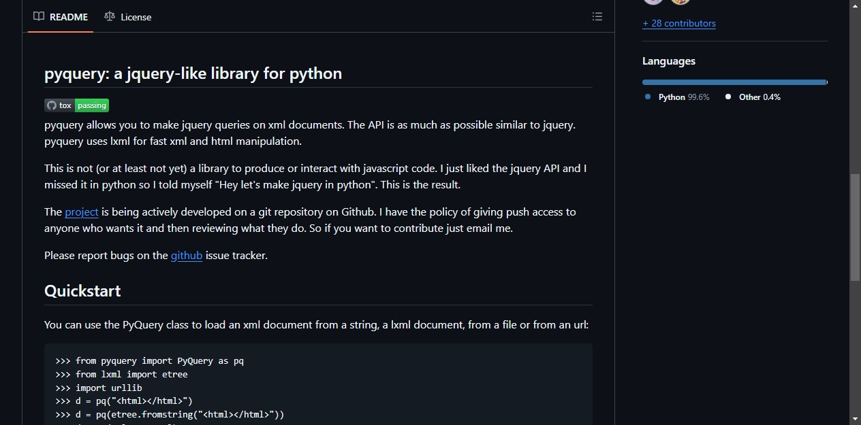Click the Python language progress bar
Viewport: 861px width, 425px height.
point(734,82)
